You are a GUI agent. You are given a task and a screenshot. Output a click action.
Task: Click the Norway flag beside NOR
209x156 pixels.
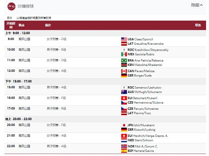(124, 146)
